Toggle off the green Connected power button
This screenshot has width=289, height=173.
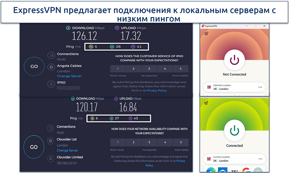pos(234,130)
